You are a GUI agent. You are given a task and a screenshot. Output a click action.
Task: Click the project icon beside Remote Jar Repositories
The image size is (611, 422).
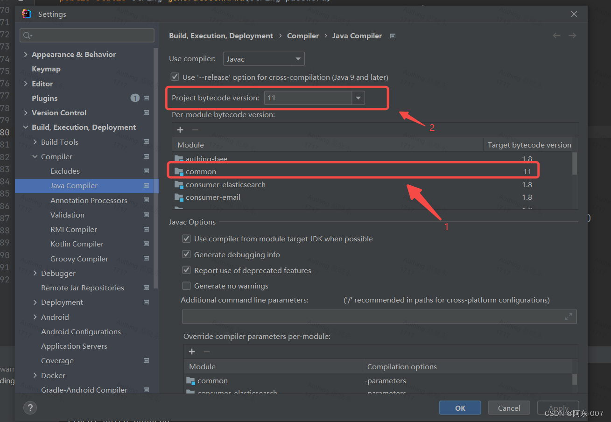[x=146, y=288]
